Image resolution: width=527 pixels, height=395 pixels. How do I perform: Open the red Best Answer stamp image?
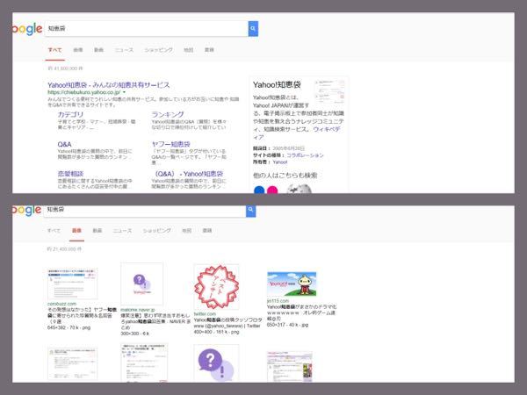[216, 286]
